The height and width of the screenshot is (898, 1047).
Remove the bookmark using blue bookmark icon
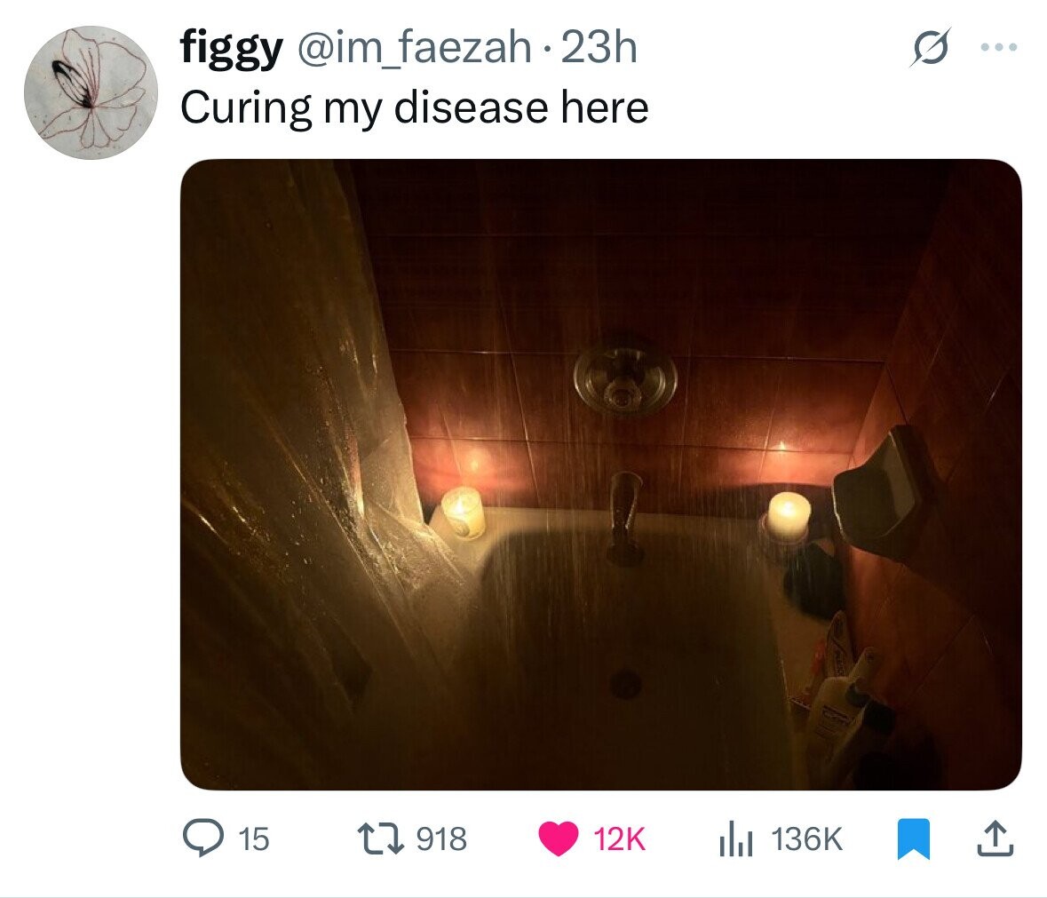coord(913,840)
